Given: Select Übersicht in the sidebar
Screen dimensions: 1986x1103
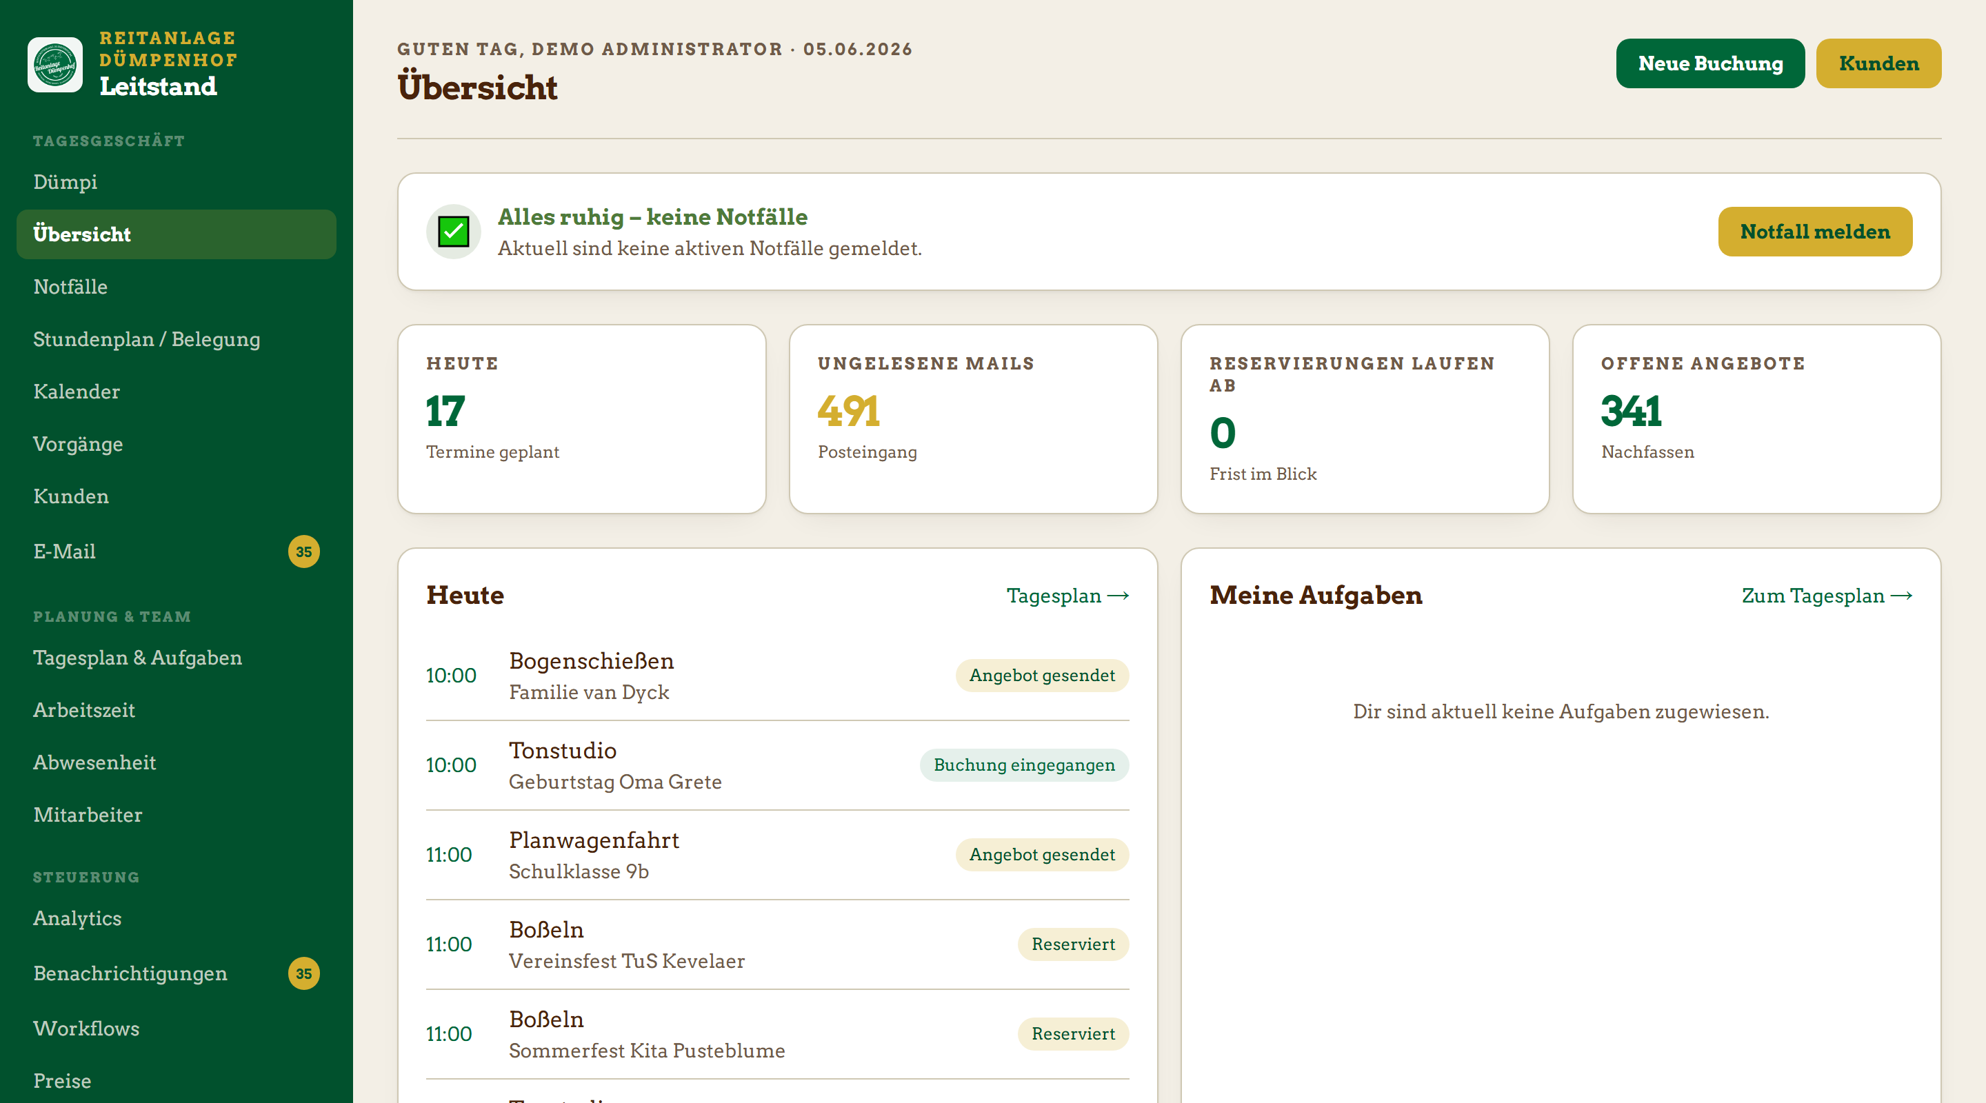Looking at the screenshot, I should coord(176,234).
